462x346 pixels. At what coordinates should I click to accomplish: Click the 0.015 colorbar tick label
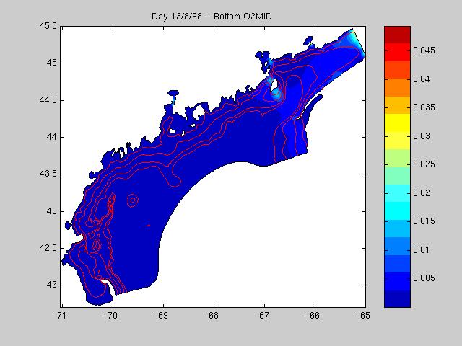pos(426,221)
